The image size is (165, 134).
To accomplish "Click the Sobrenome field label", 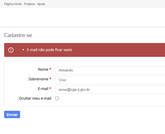I will point(38,79).
